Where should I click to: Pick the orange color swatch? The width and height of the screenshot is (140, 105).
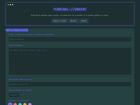(x=25, y=104)
